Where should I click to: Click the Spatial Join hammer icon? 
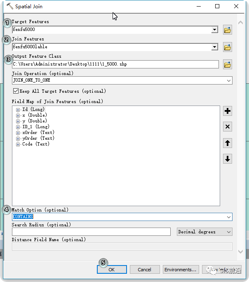[10, 6]
